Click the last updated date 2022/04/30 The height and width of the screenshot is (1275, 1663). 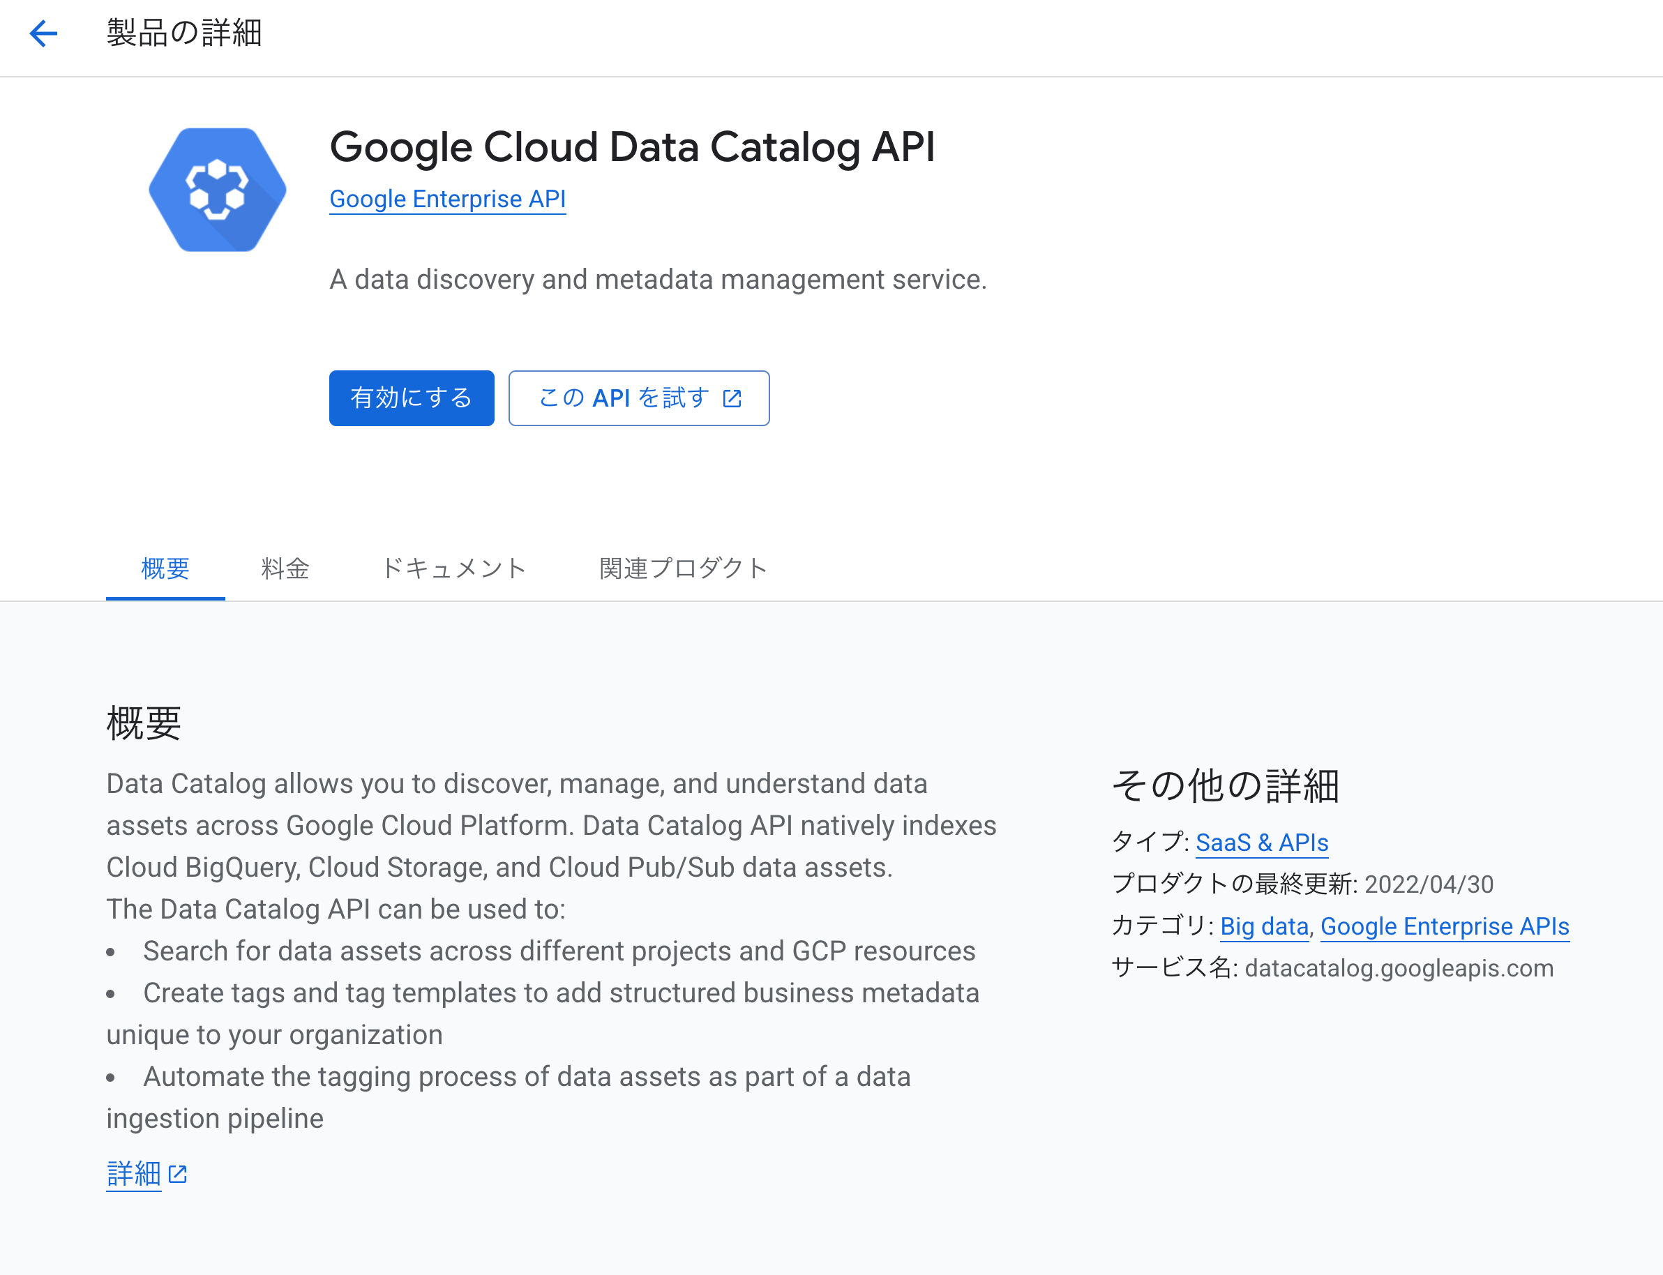click(1429, 884)
